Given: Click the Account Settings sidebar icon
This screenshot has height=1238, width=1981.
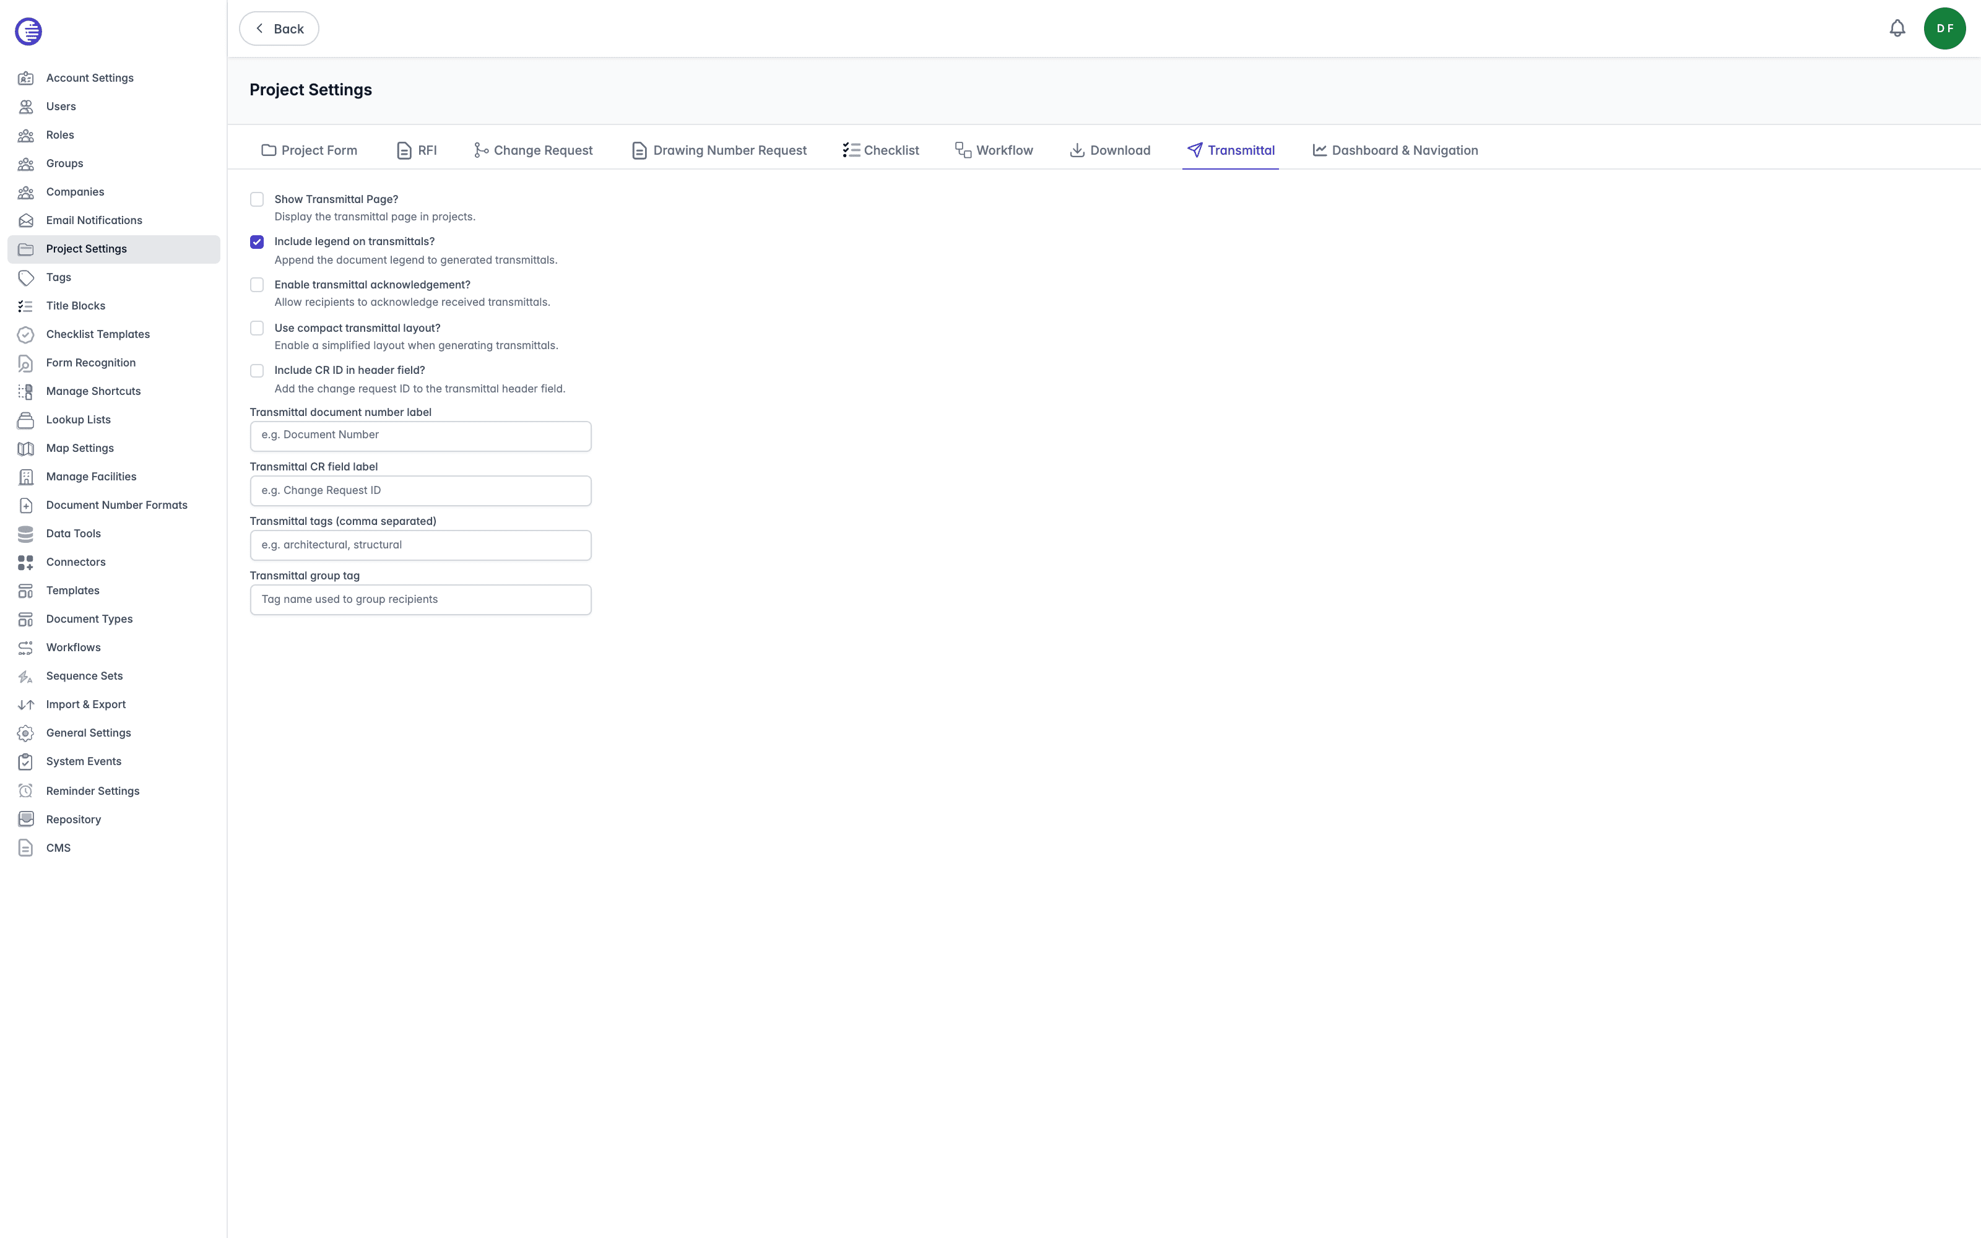Looking at the screenshot, I should tap(26, 78).
